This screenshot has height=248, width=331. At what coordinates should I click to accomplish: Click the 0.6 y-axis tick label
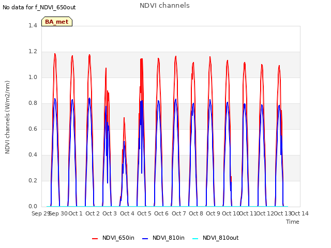pyautogui.click(x=33, y=129)
